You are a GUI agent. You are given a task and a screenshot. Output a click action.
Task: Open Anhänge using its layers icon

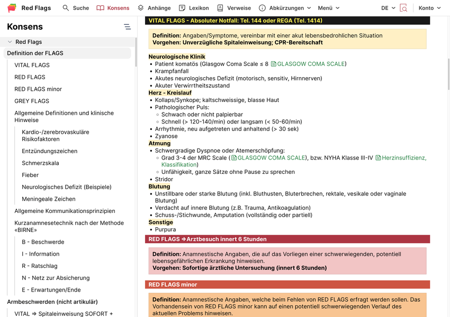[x=141, y=8]
